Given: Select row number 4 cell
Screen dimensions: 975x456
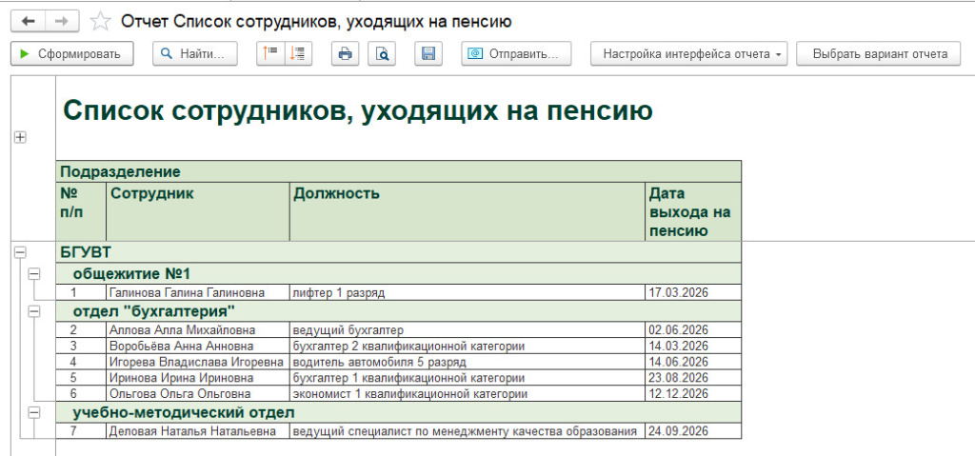Looking at the screenshot, I should pyautogui.click(x=81, y=362).
